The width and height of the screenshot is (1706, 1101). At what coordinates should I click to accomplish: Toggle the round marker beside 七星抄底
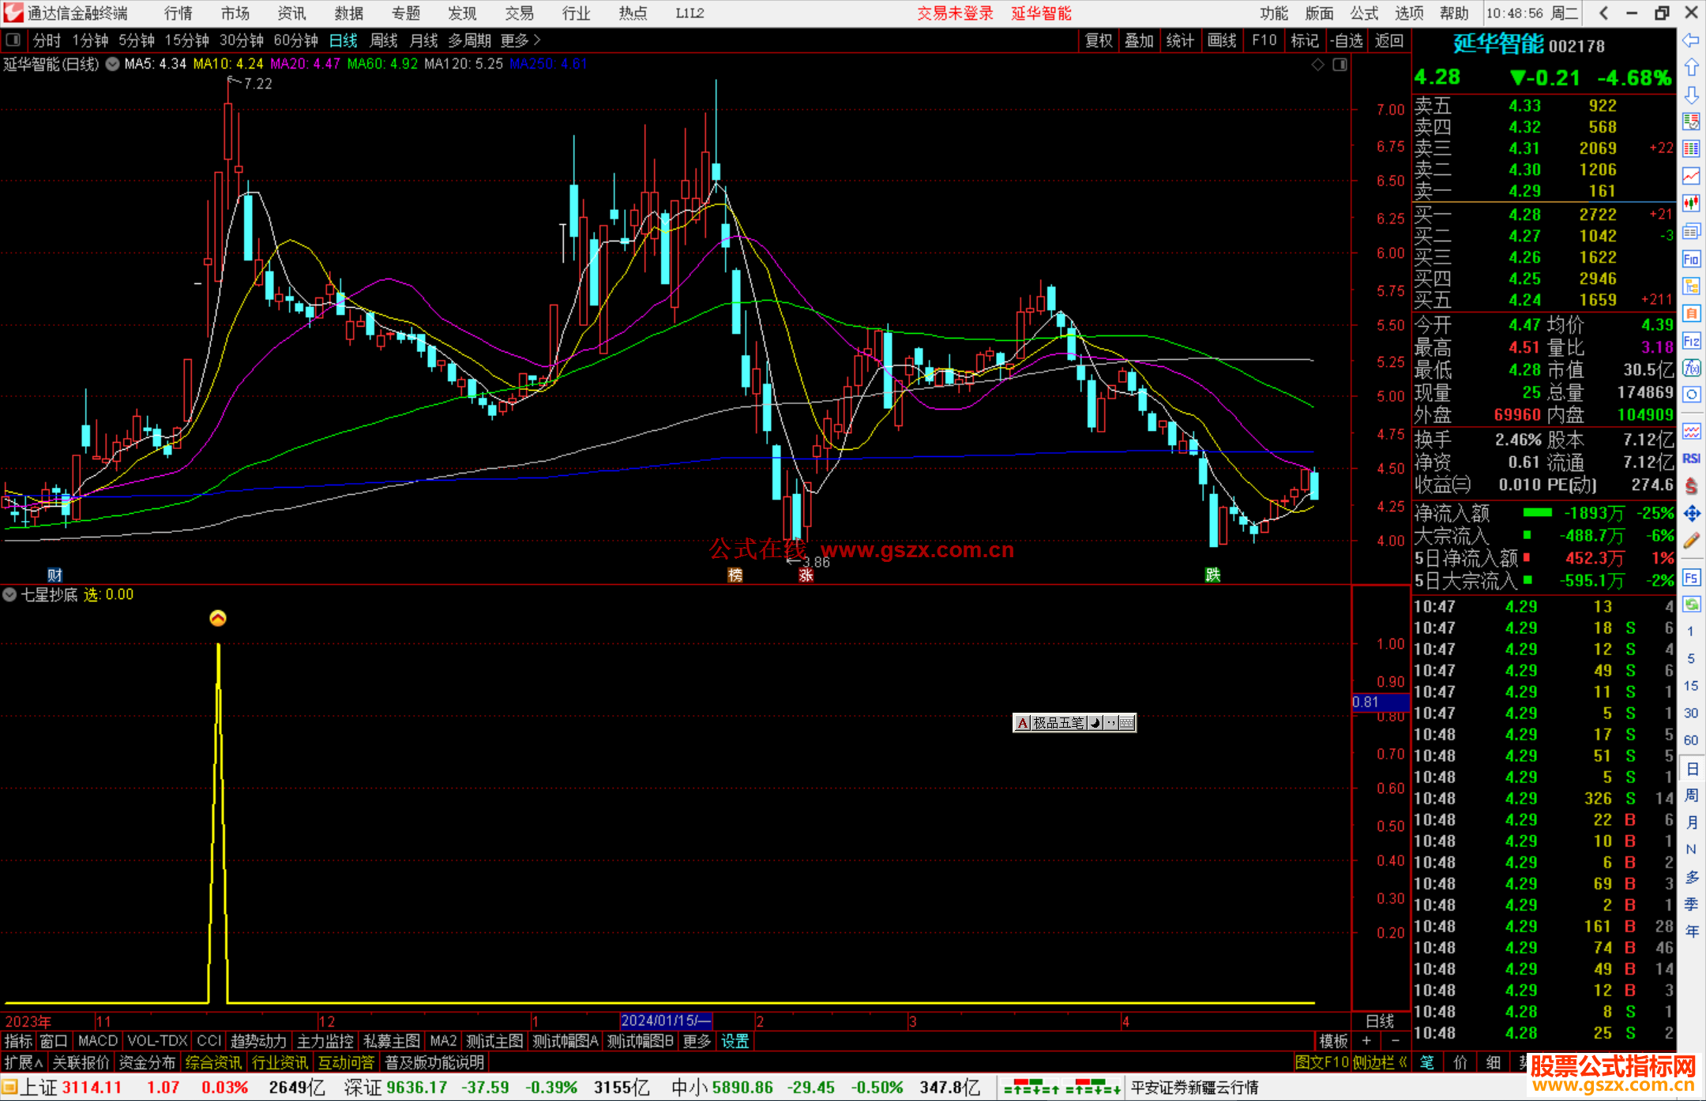(10, 594)
